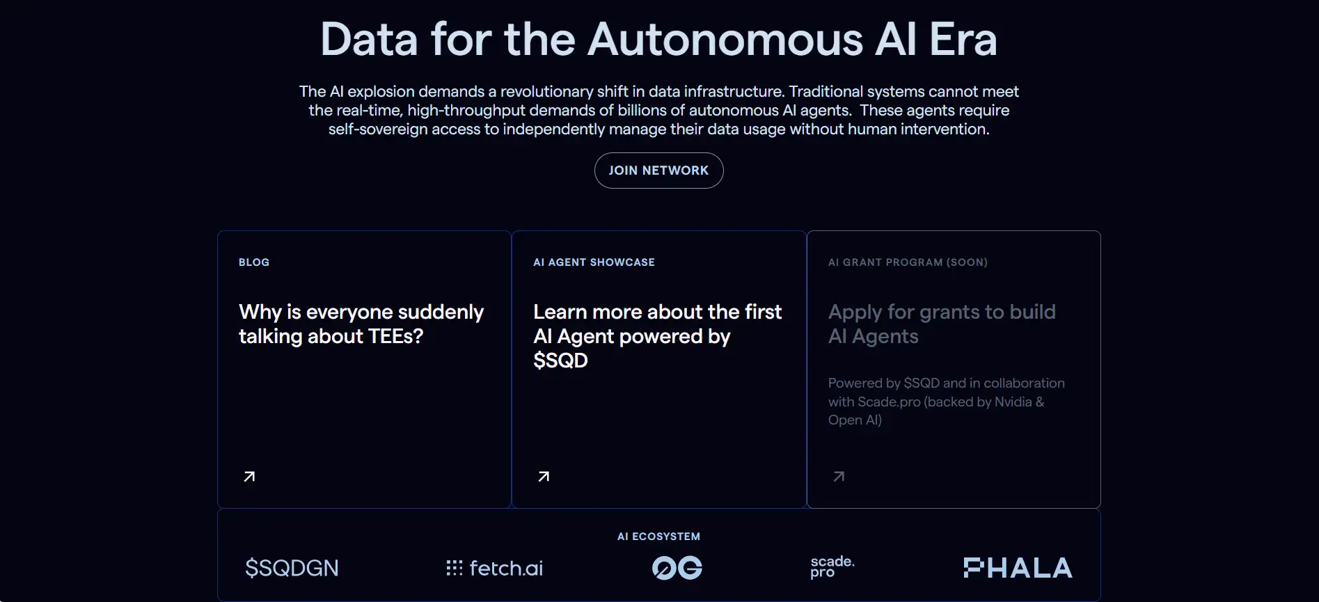Click the AI GRANT PROGRAM (SOON) label
Screen dimensions: 1319x602
click(908, 262)
